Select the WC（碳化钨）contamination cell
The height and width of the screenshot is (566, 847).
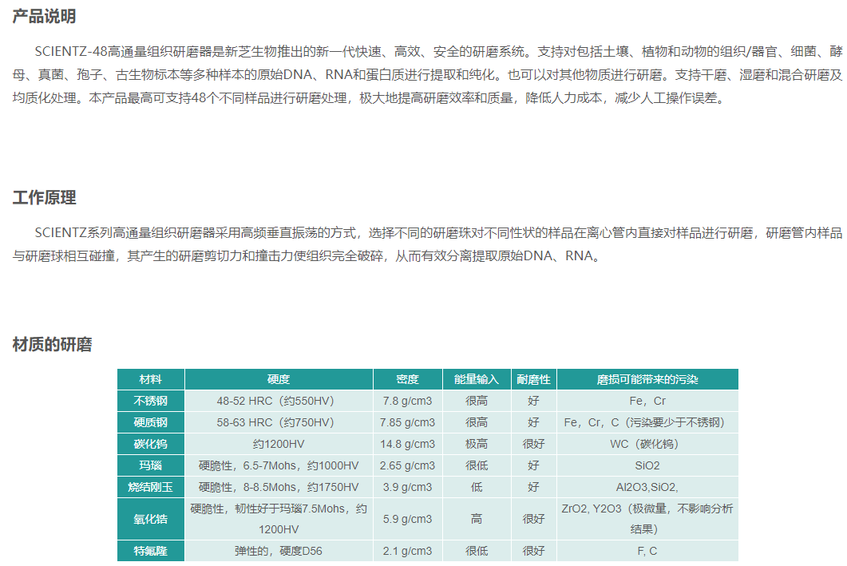click(x=647, y=444)
